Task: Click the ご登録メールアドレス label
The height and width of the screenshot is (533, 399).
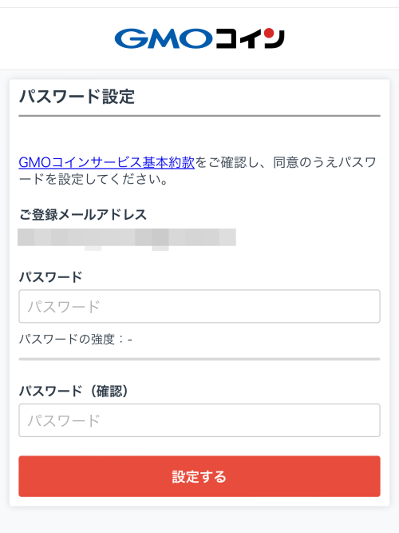Action: click(x=82, y=215)
